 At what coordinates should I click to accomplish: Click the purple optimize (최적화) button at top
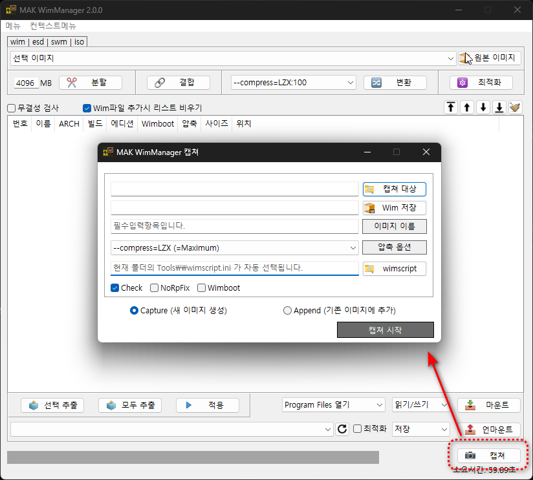pyautogui.click(x=481, y=83)
